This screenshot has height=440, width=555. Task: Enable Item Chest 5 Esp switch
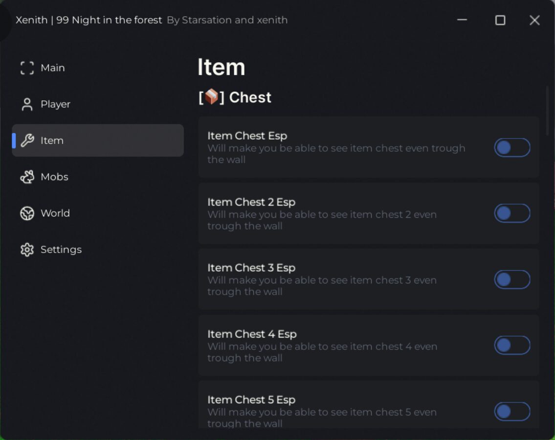(x=512, y=411)
